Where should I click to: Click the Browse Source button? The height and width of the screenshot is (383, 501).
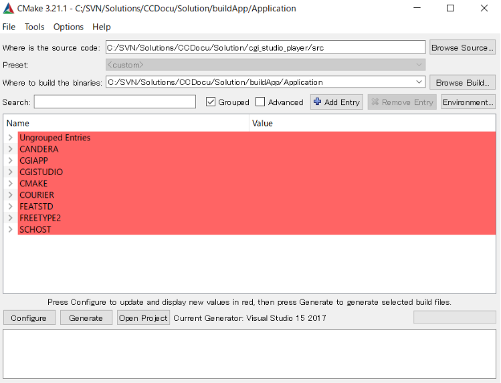462,47
